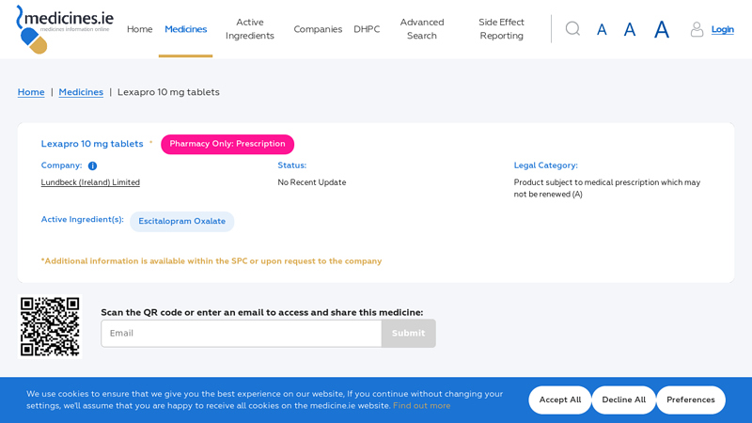Open Side Effect Reporting page

[501, 29]
